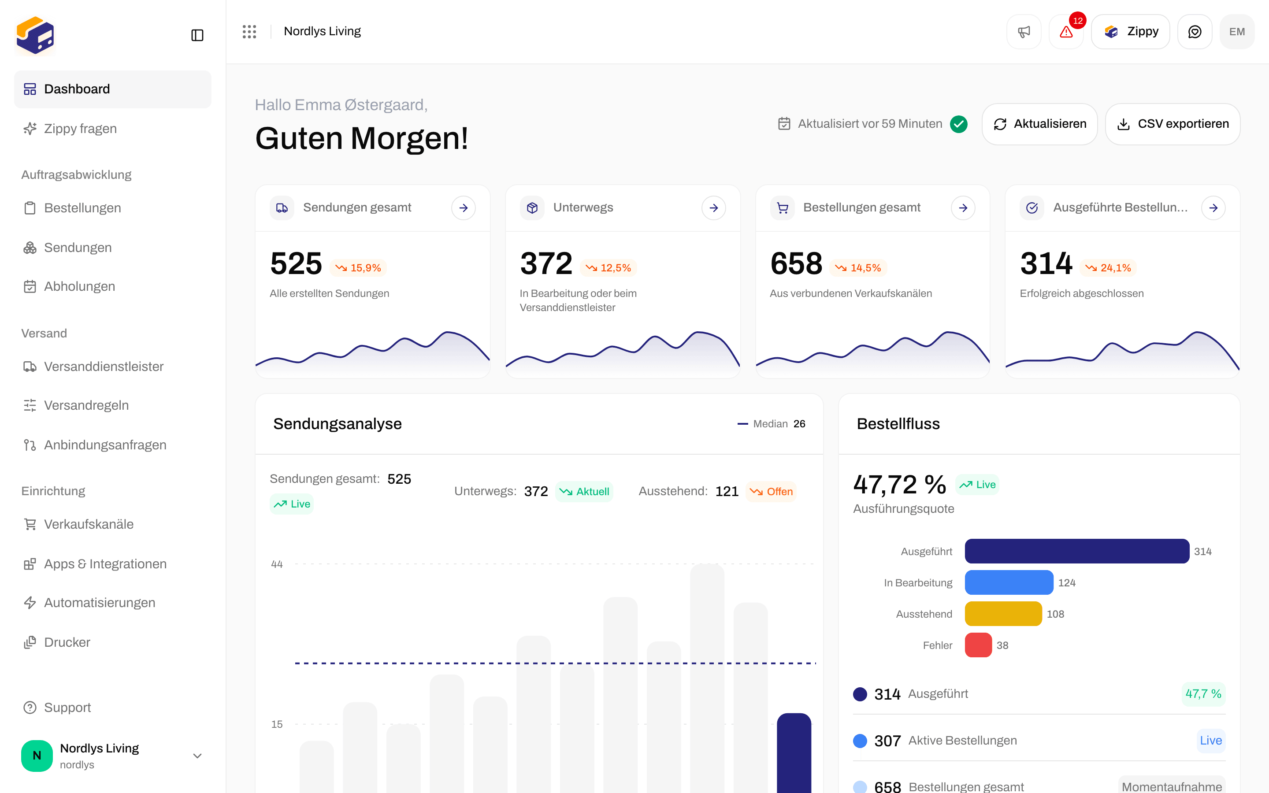Click Nordlys Living breadcrumb title
The height and width of the screenshot is (793, 1269).
tap(322, 31)
